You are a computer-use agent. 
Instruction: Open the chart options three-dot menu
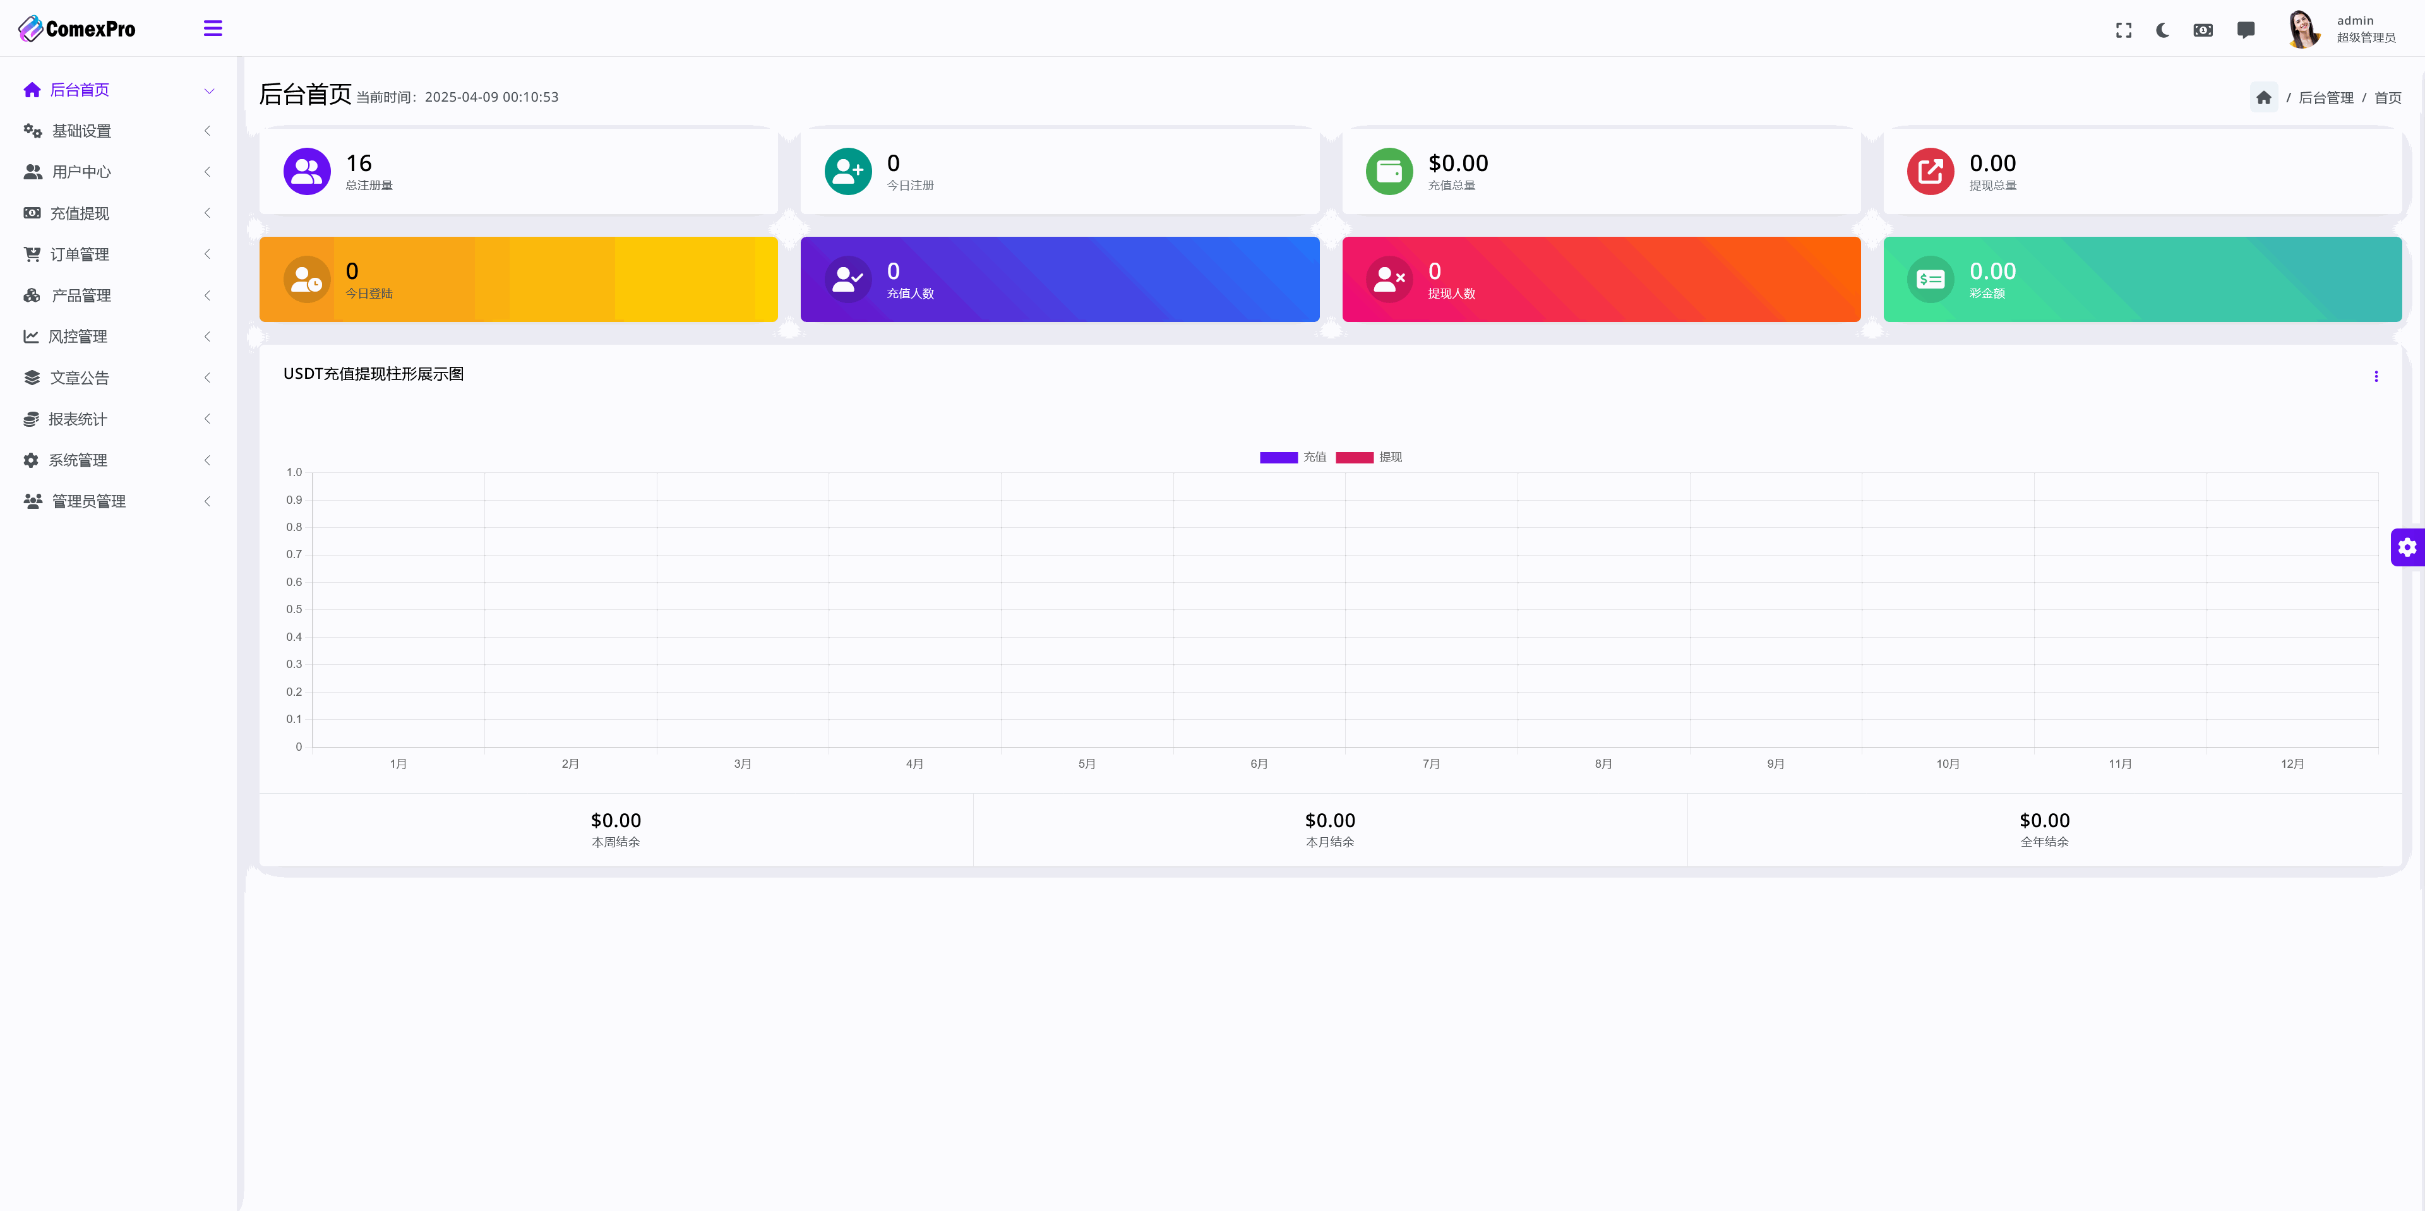[x=2376, y=374]
